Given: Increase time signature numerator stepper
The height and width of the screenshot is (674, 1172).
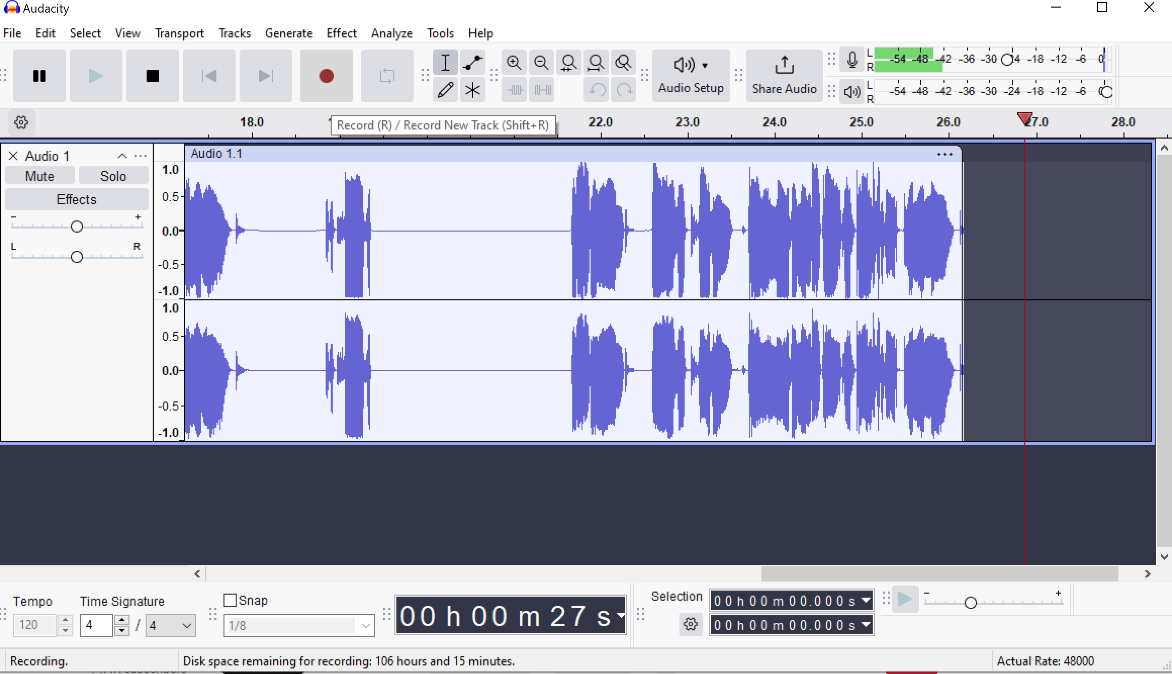Looking at the screenshot, I should click(121, 620).
